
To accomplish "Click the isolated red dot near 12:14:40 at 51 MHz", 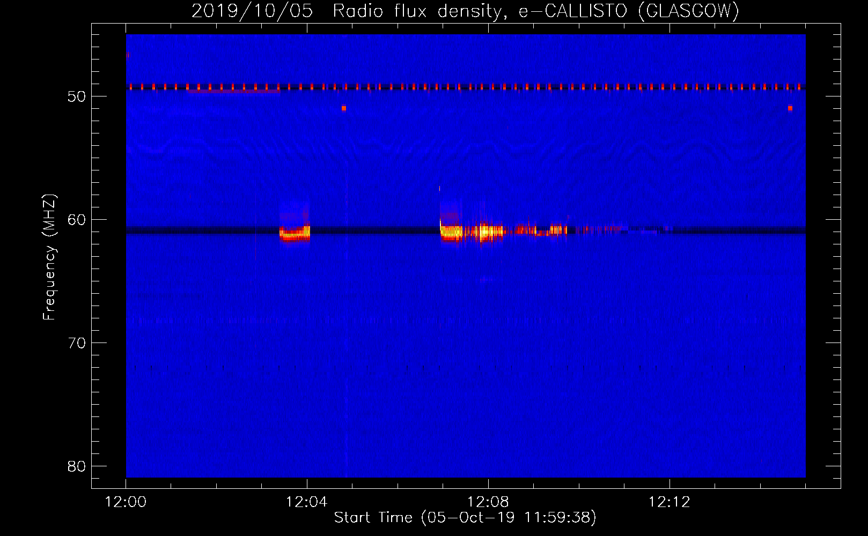I will click(x=790, y=108).
